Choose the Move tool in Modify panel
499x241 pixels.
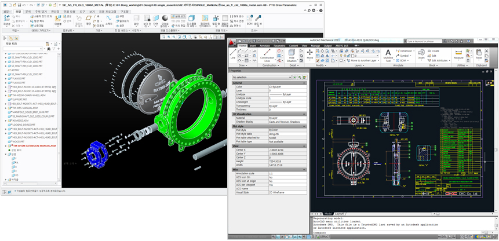(x=309, y=53)
